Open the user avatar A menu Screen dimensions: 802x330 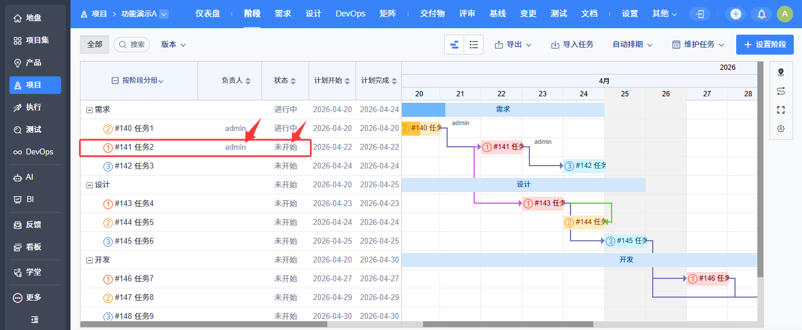tap(785, 14)
